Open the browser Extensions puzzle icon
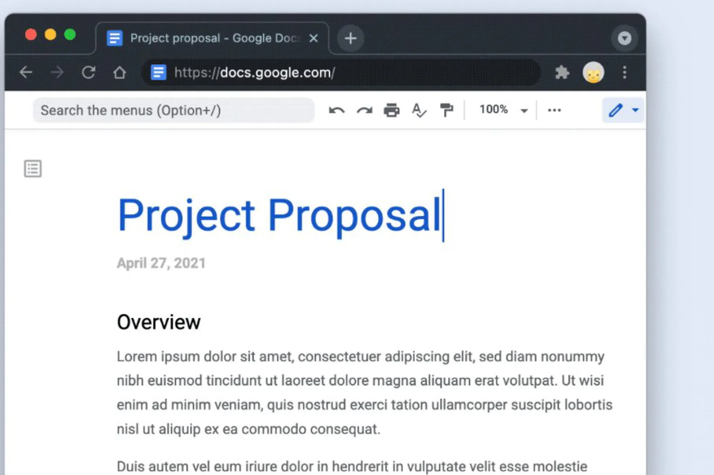The width and height of the screenshot is (714, 475). point(562,72)
